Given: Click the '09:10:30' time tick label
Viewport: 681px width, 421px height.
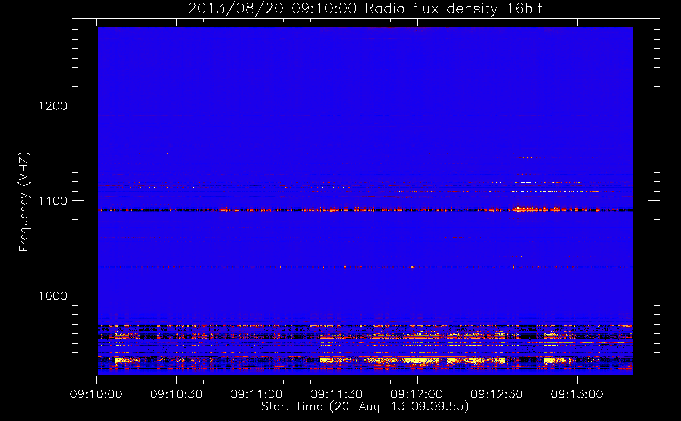Looking at the screenshot, I should point(176,394).
